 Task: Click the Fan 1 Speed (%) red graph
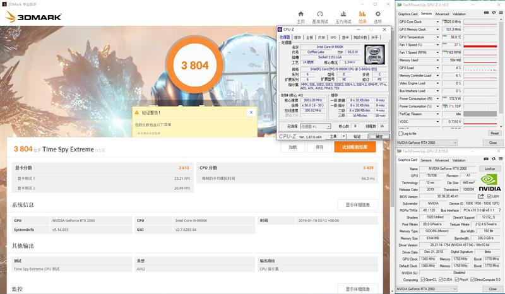(x=480, y=45)
